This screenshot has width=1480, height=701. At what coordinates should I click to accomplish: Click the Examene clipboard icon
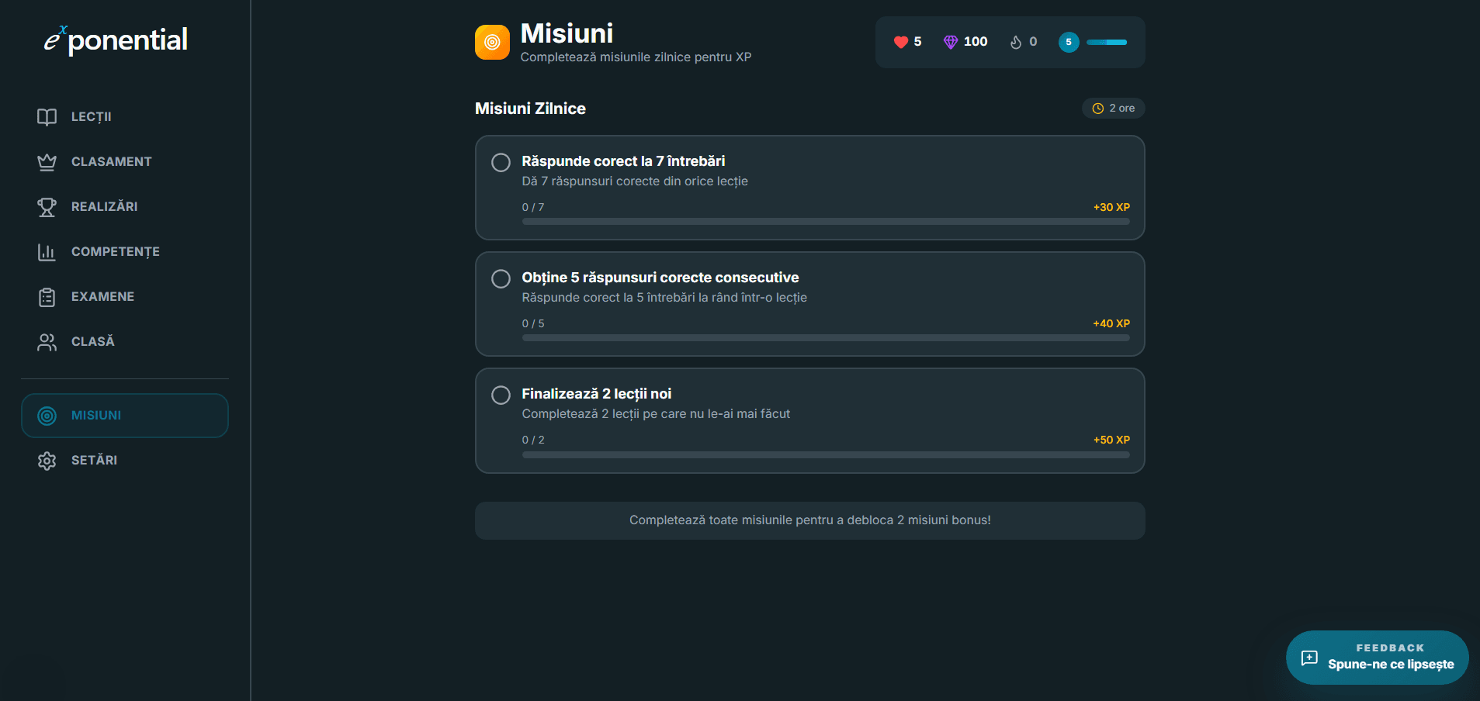47,297
